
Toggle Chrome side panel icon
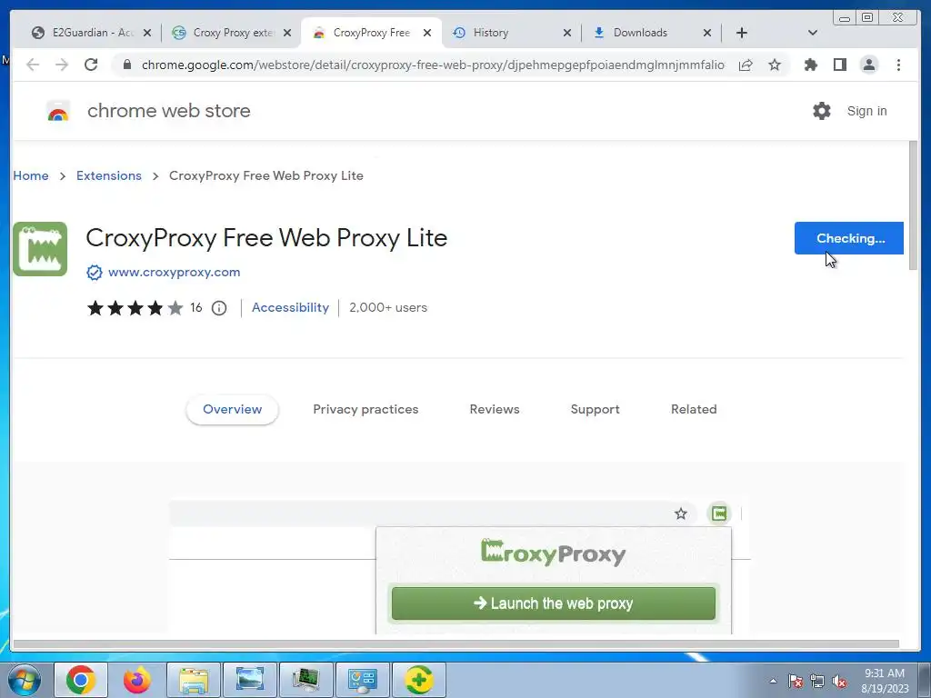(x=839, y=65)
